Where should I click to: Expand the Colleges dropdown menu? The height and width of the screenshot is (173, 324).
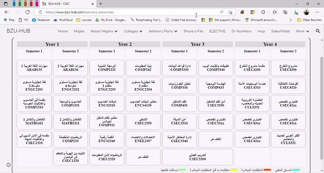pyautogui.click(x=133, y=31)
